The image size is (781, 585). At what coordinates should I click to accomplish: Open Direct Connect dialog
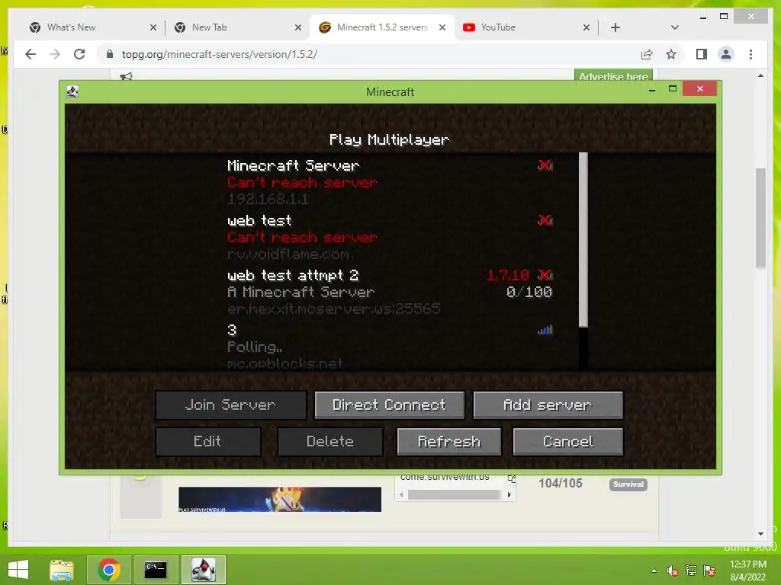point(390,405)
